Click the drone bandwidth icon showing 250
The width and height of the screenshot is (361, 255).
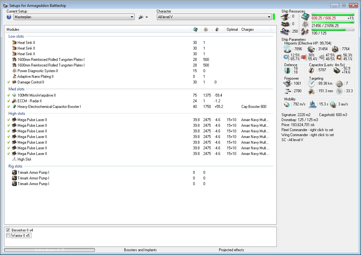pyautogui.click(x=286, y=31)
